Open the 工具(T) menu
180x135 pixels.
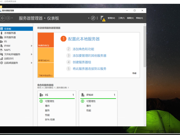click(121, 18)
